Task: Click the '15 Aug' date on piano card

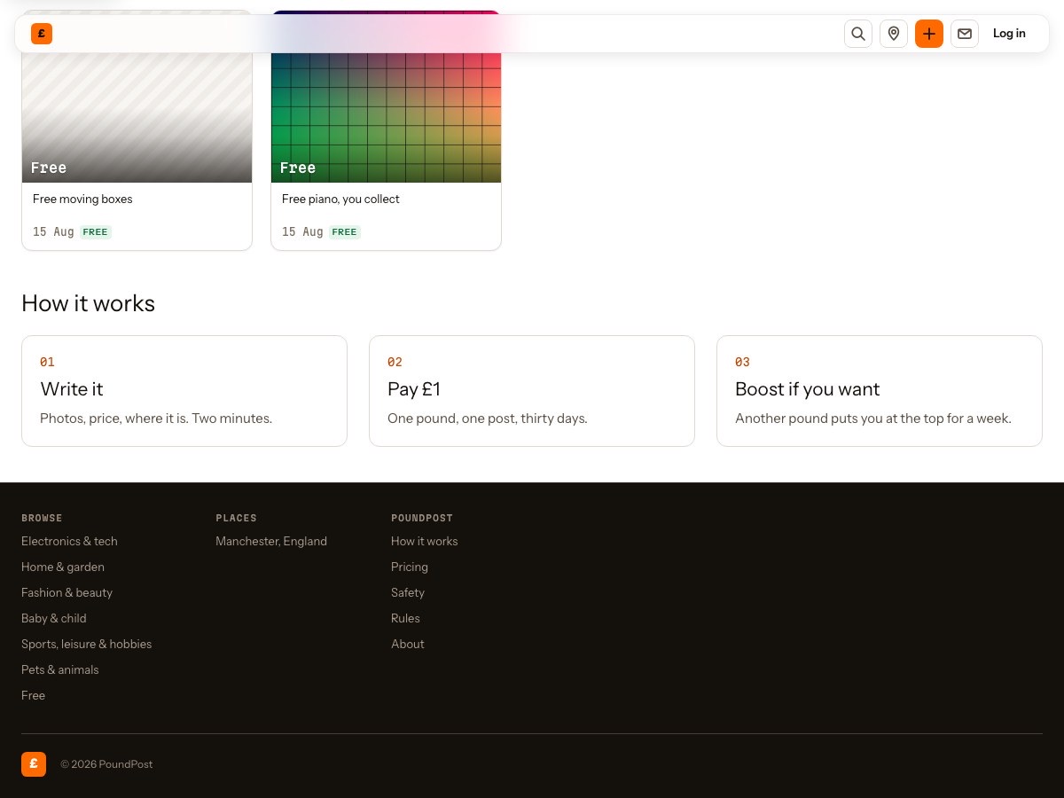Action: (302, 232)
